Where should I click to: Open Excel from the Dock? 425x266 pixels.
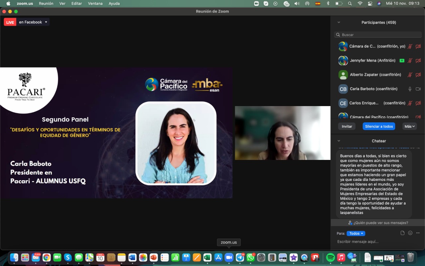pos(208,257)
